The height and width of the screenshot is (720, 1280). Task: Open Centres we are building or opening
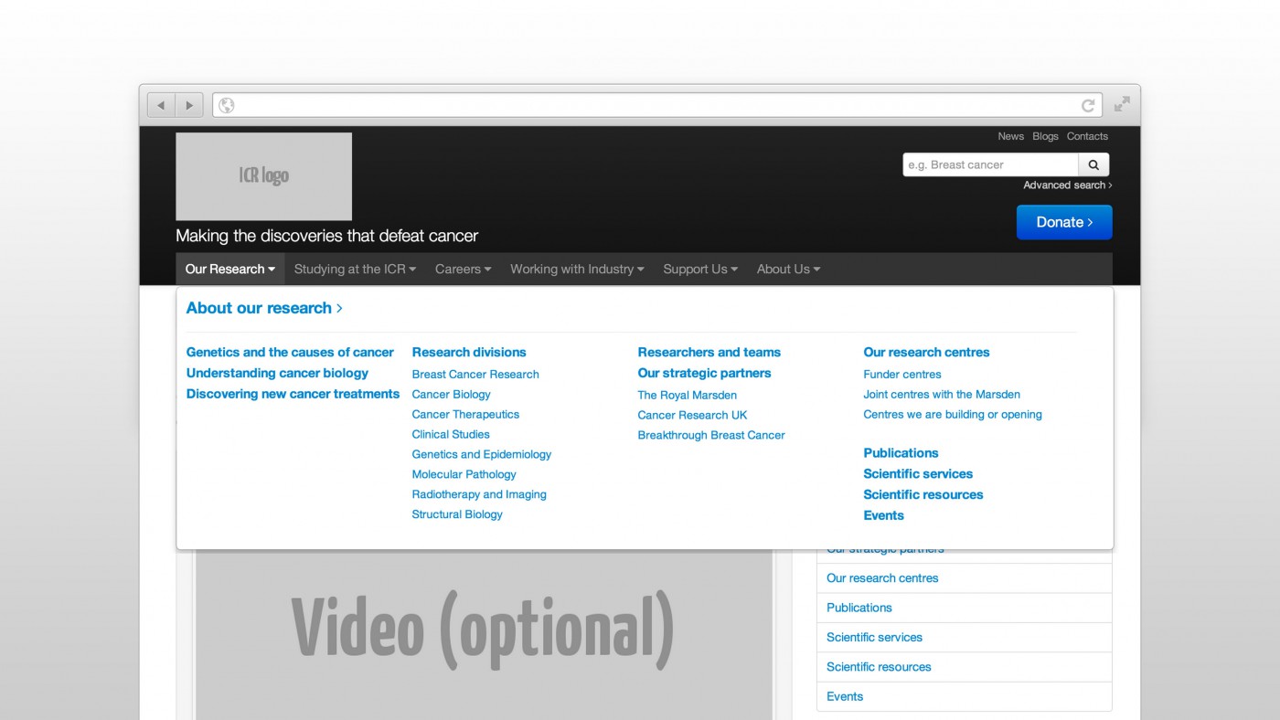953,414
